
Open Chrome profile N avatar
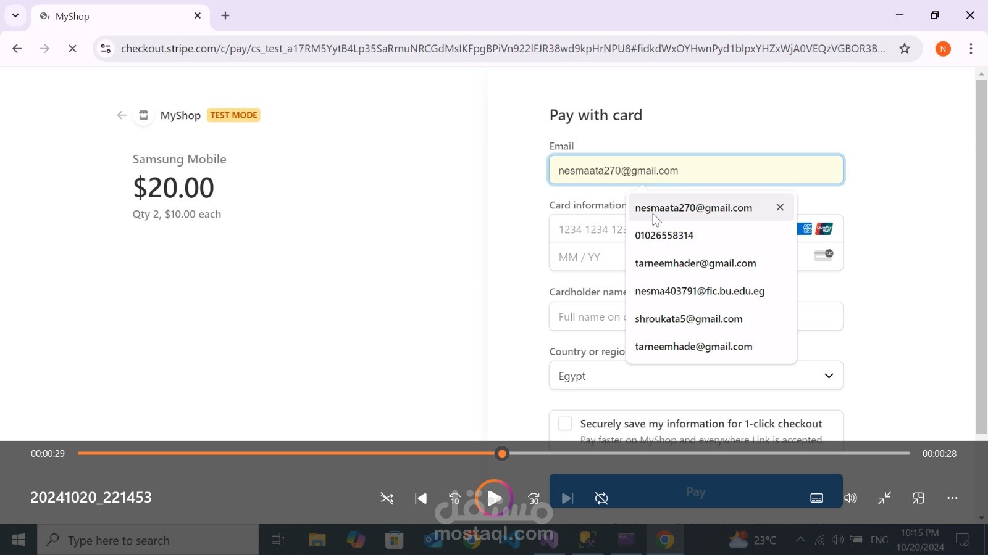(943, 49)
